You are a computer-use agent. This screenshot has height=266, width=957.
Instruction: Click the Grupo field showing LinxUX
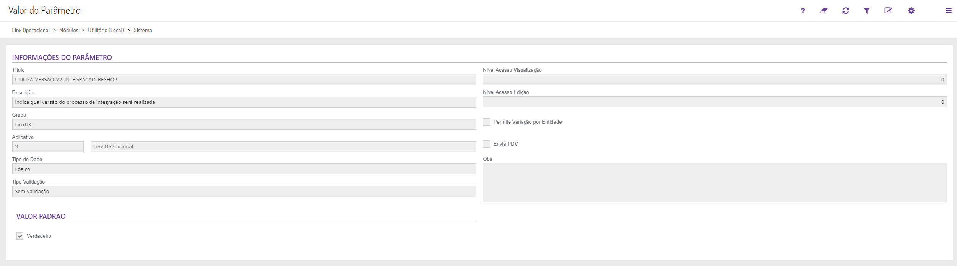(244, 124)
